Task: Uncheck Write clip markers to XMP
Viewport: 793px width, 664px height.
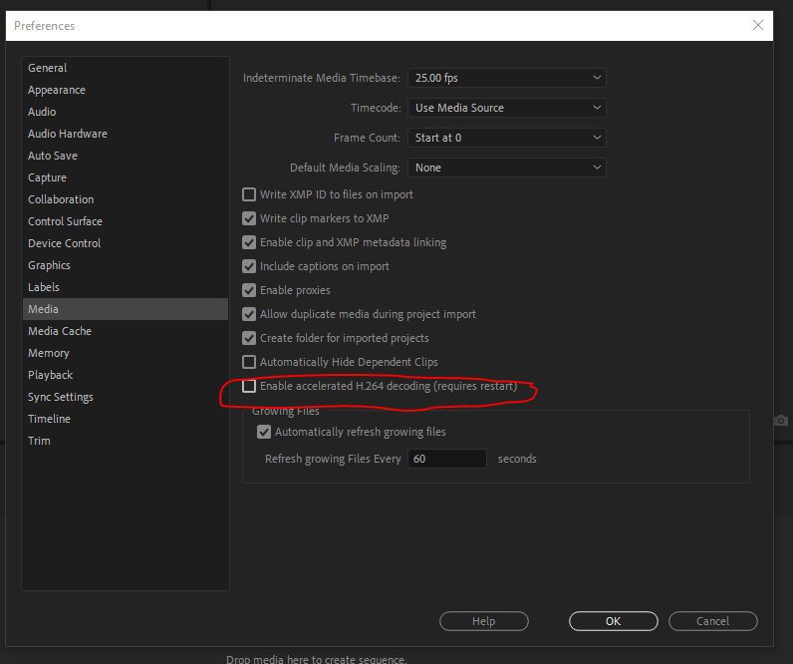Action: point(249,218)
